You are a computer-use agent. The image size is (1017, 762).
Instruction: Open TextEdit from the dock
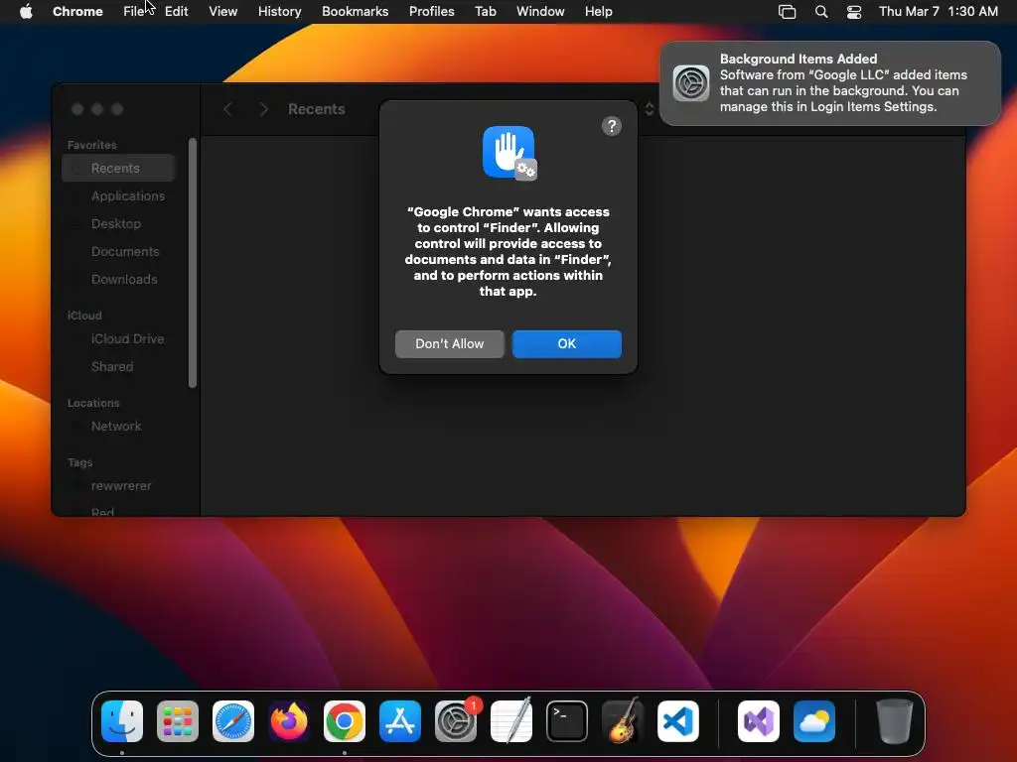[x=511, y=721]
